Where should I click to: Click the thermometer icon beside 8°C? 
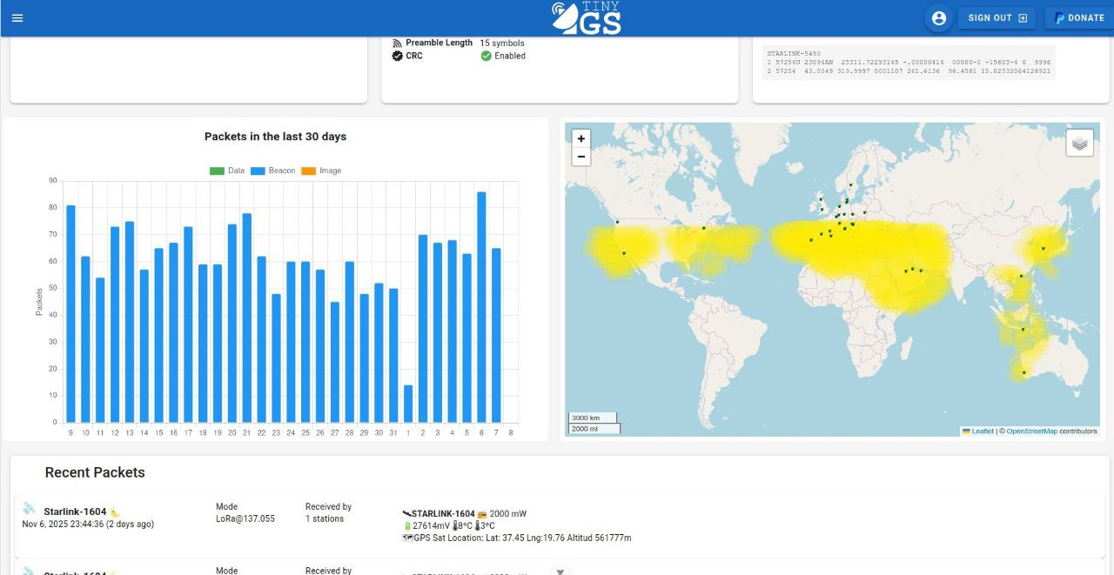coord(455,525)
